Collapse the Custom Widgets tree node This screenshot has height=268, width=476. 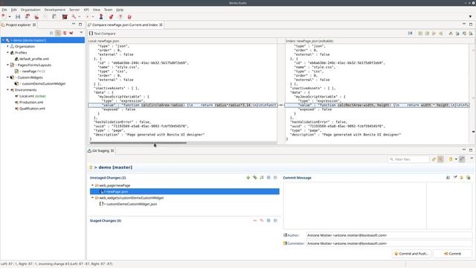click(x=8, y=77)
